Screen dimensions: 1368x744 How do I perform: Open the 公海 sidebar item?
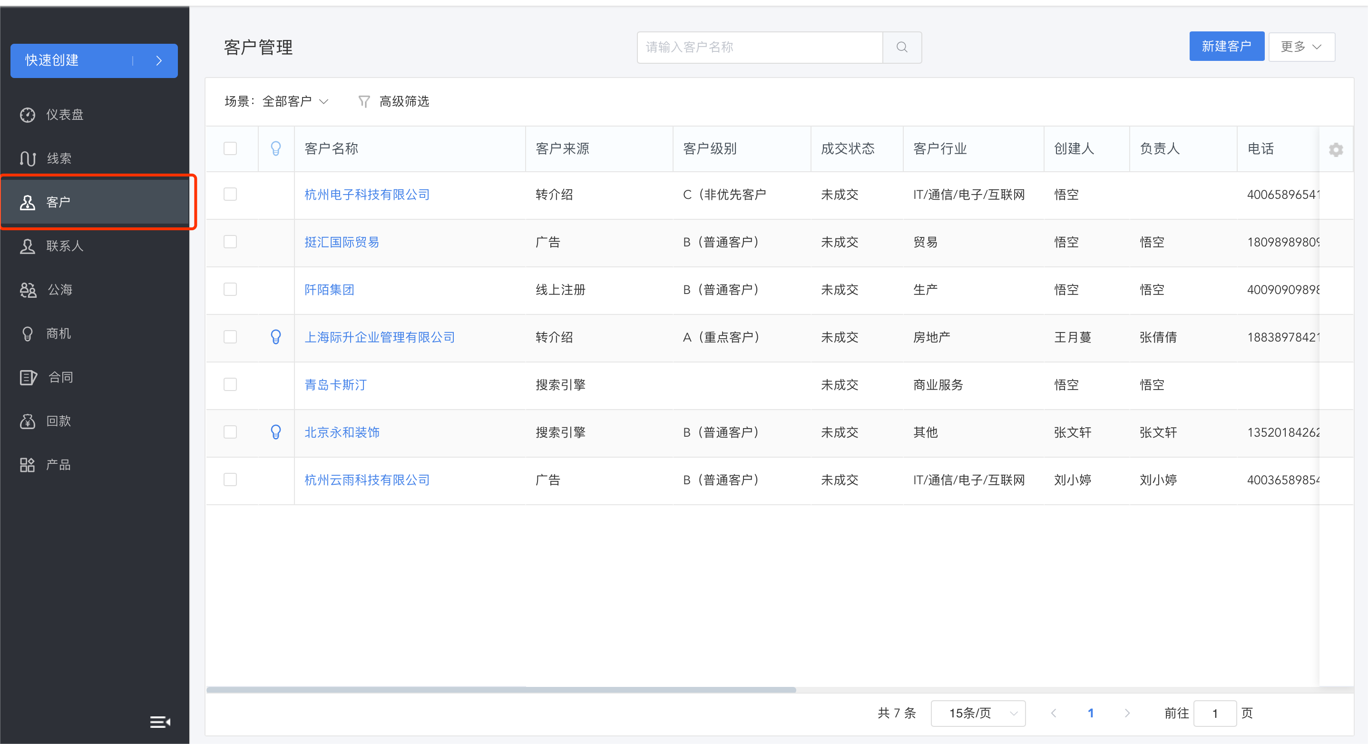coord(95,289)
